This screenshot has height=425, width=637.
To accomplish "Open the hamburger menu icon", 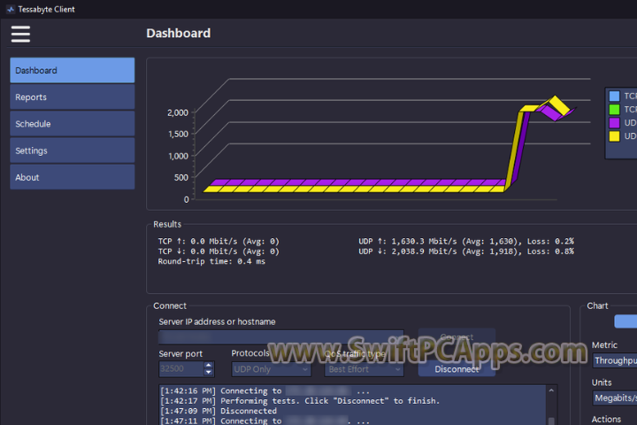I will (20, 34).
